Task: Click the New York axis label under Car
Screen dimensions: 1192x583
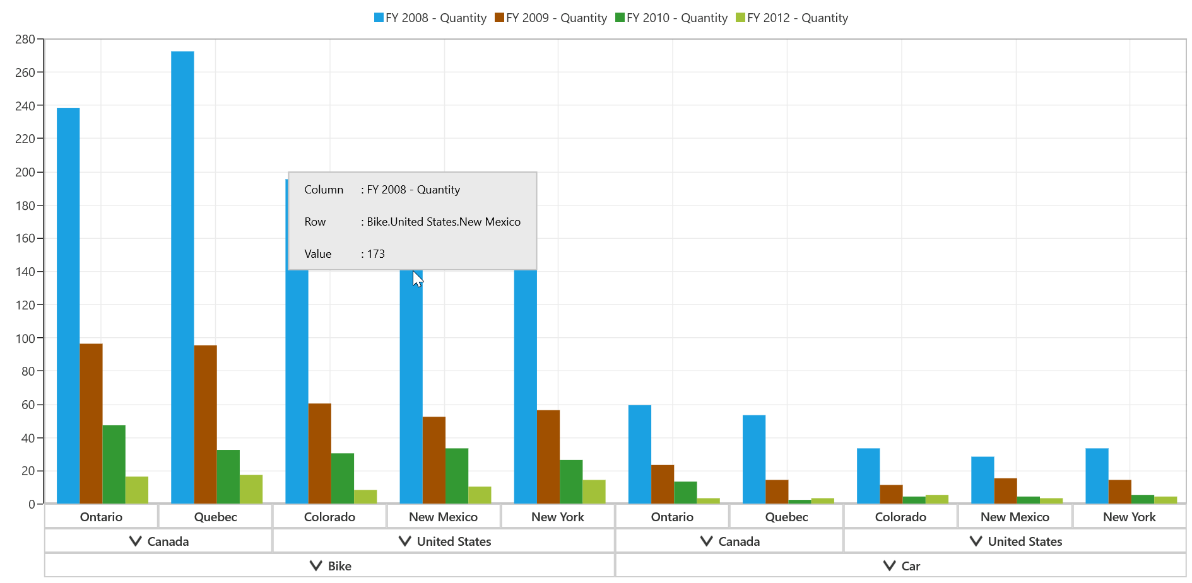Action: (x=1130, y=517)
